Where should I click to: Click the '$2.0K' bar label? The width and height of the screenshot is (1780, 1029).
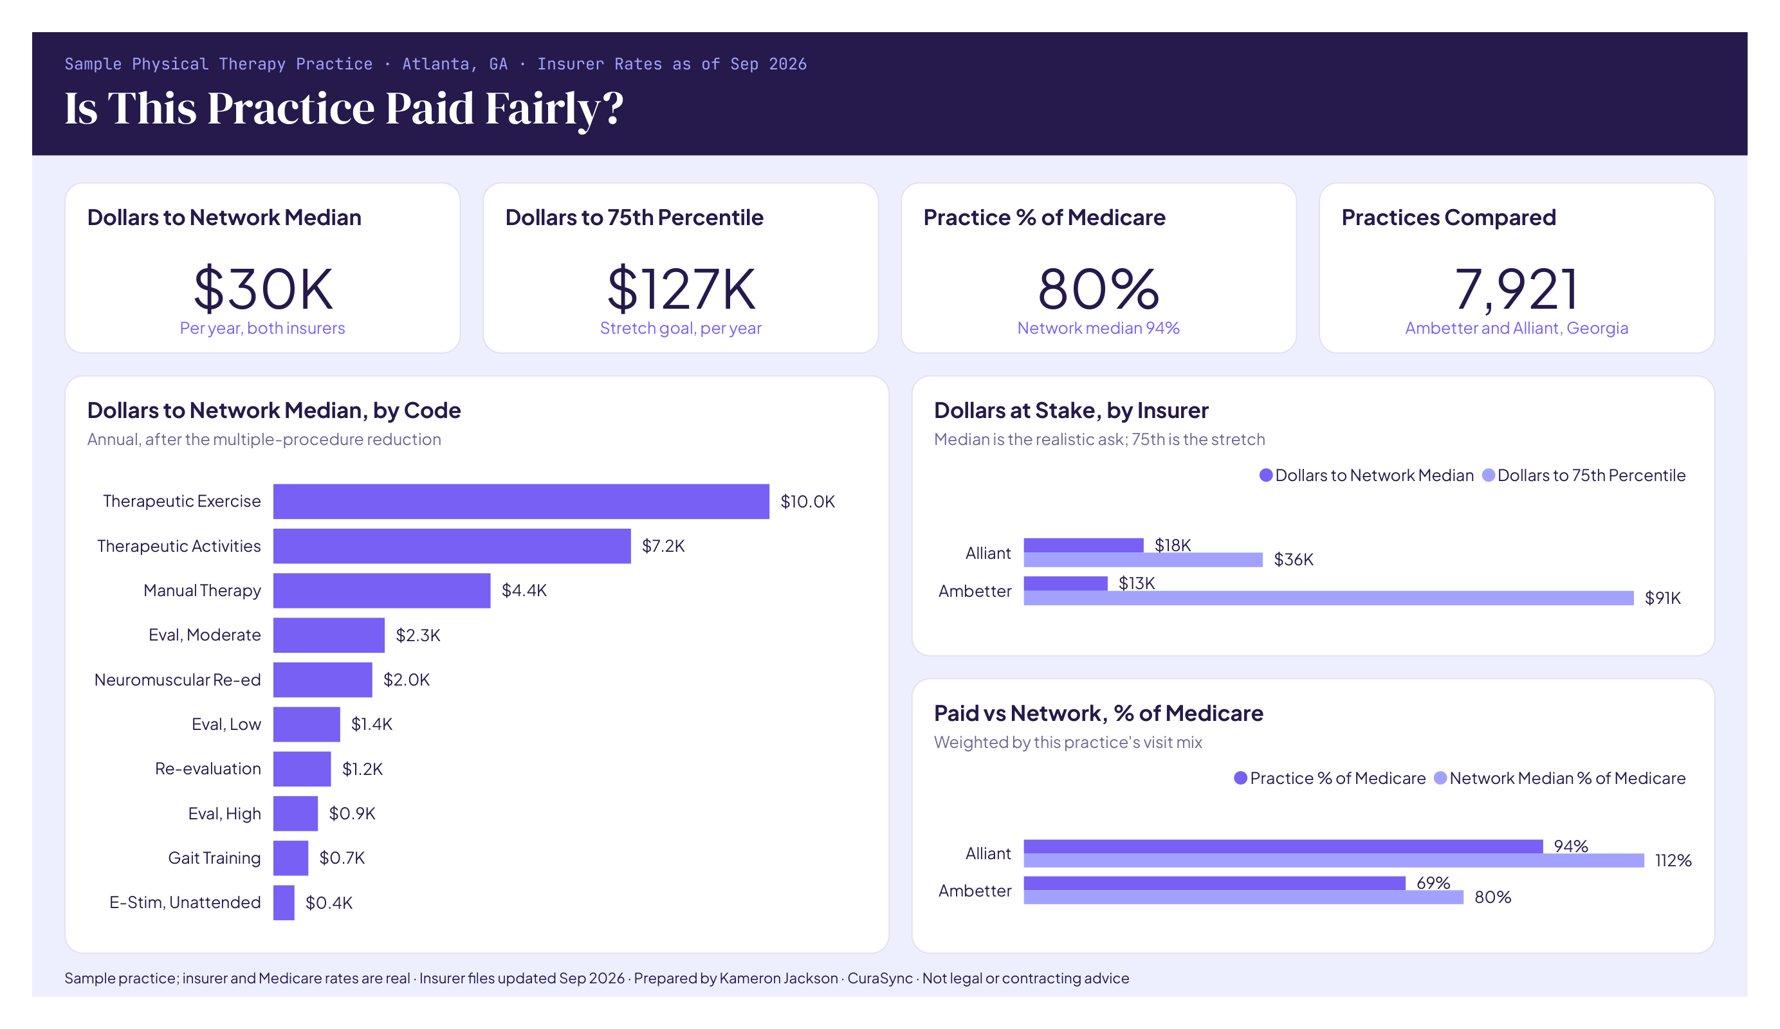tap(406, 679)
